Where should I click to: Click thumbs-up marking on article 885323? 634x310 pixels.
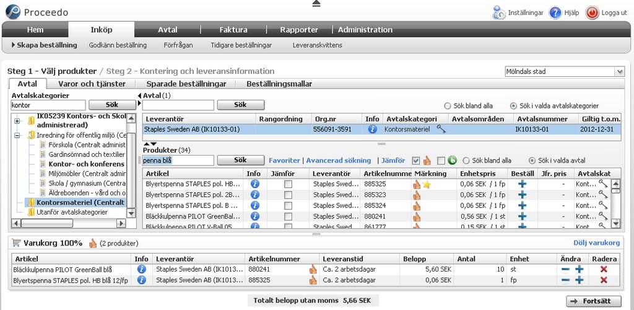click(x=417, y=195)
